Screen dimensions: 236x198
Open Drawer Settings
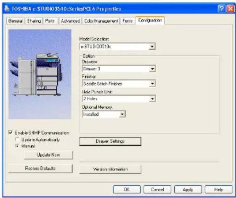[110, 141]
